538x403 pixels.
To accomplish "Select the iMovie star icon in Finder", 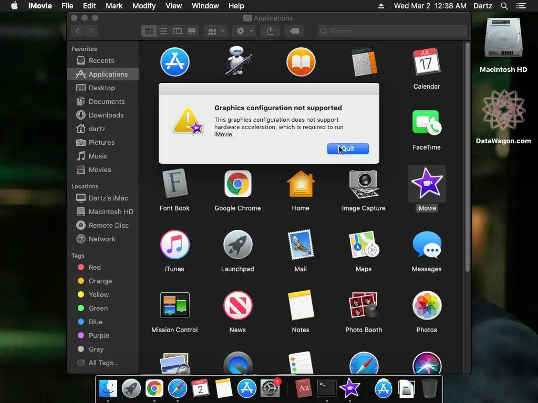I will (x=427, y=183).
